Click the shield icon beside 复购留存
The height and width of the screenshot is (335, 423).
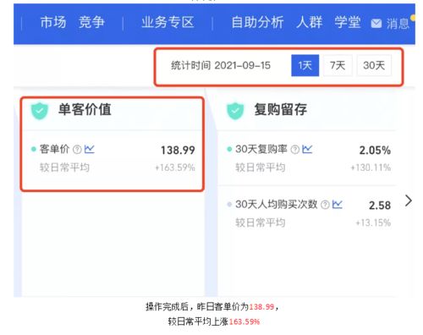click(235, 111)
